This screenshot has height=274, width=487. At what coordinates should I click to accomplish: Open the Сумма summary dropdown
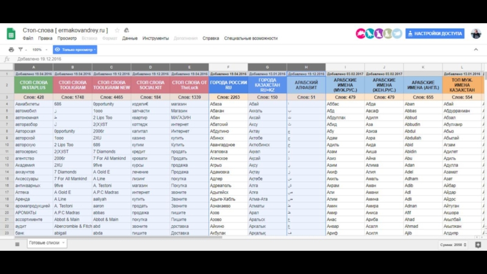tap(453, 245)
